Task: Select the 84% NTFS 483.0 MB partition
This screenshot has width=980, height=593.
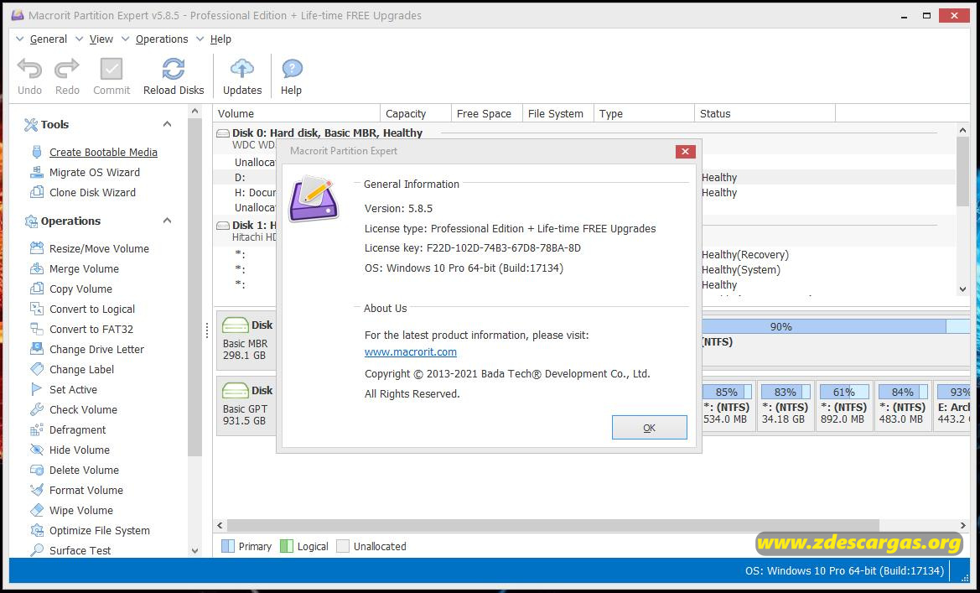Action: 902,406
